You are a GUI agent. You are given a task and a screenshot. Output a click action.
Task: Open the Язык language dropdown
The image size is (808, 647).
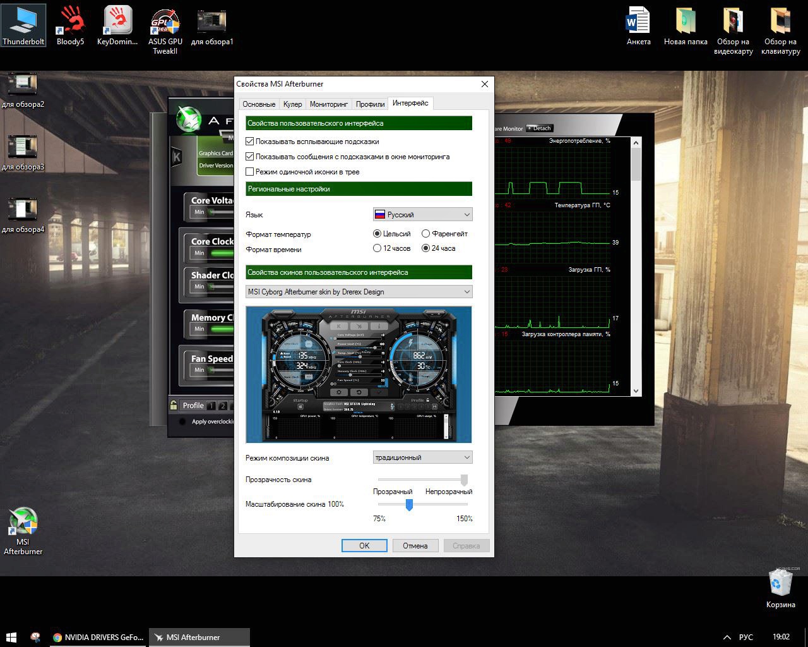[x=422, y=215]
